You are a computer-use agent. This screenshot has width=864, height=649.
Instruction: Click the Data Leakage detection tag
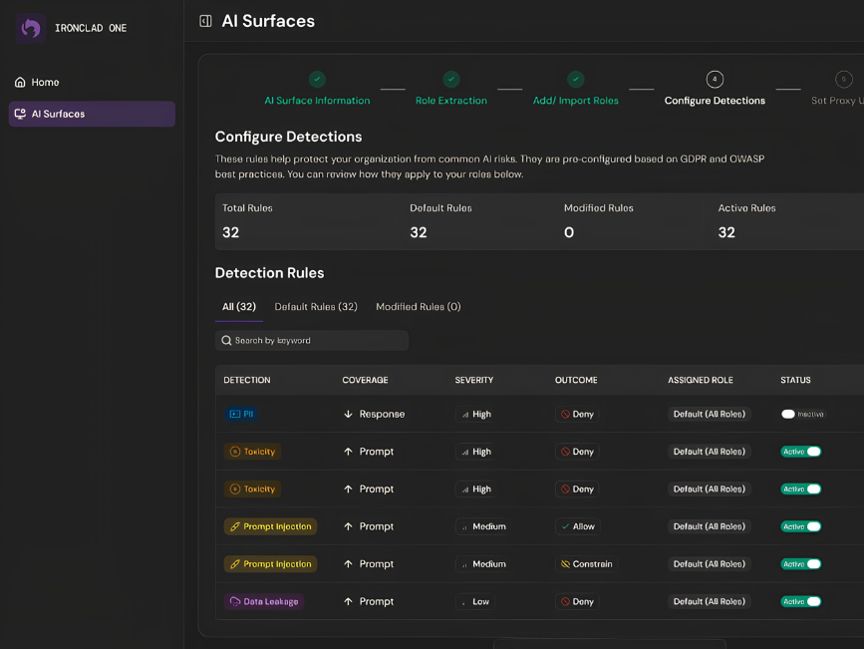tap(264, 601)
